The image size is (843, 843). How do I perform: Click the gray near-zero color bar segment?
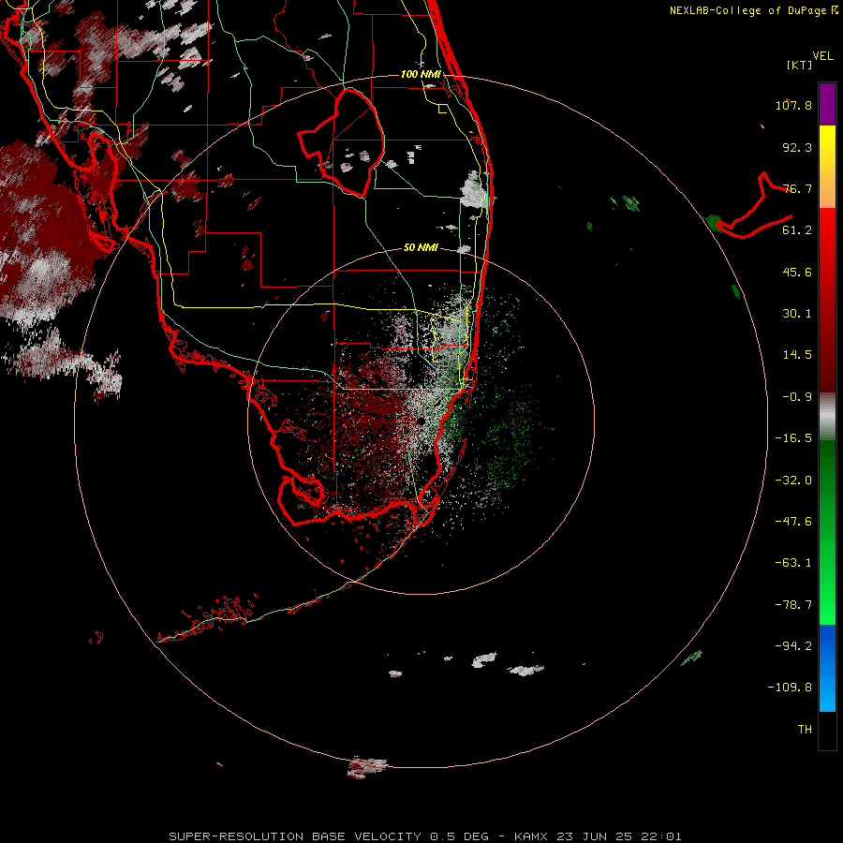827,415
